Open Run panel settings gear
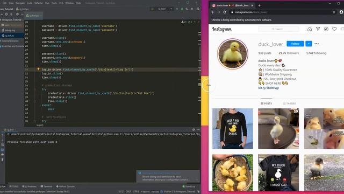This screenshot has height=194, width=344. pyautogui.click(x=193, y=130)
